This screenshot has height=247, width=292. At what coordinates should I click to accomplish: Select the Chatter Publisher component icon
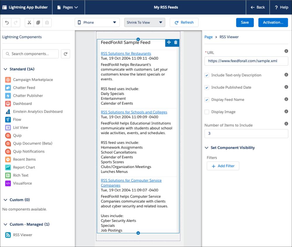[x=8, y=96]
